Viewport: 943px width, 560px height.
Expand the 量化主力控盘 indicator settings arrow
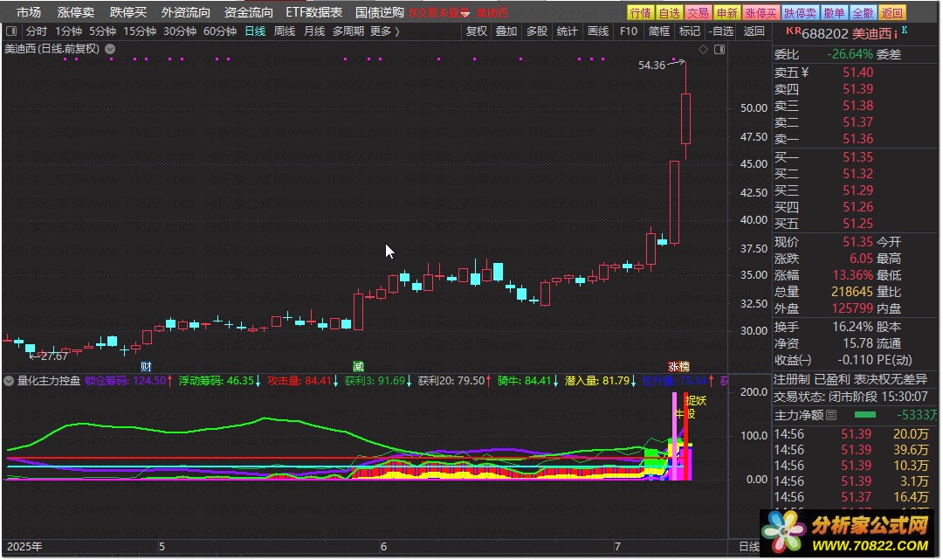[9, 381]
